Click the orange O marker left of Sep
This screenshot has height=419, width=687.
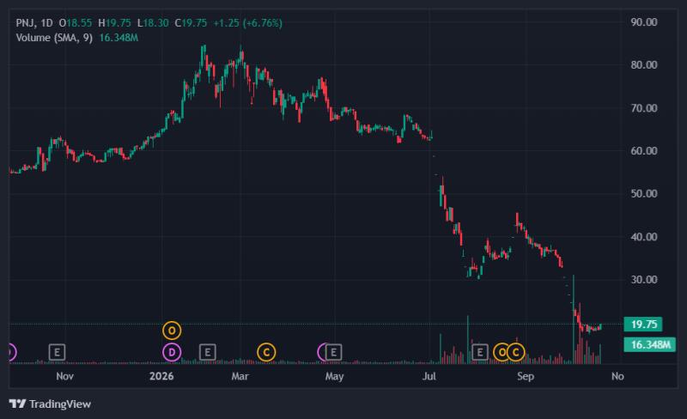tap(502, 352)
